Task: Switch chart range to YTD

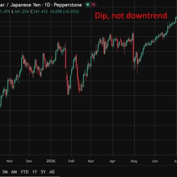Action: (24, 172)
